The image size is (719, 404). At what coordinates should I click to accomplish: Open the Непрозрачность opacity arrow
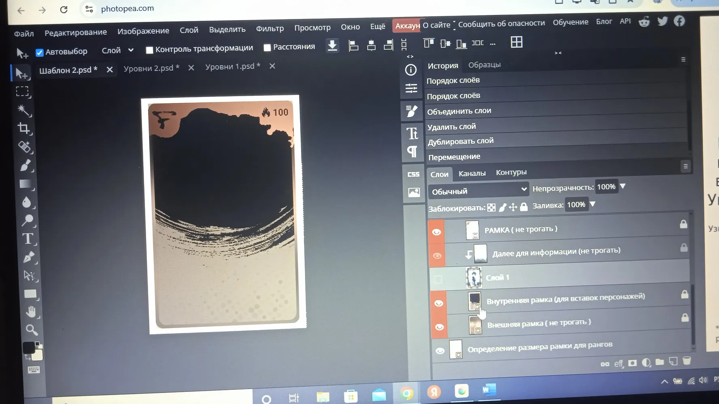point(623,186)
